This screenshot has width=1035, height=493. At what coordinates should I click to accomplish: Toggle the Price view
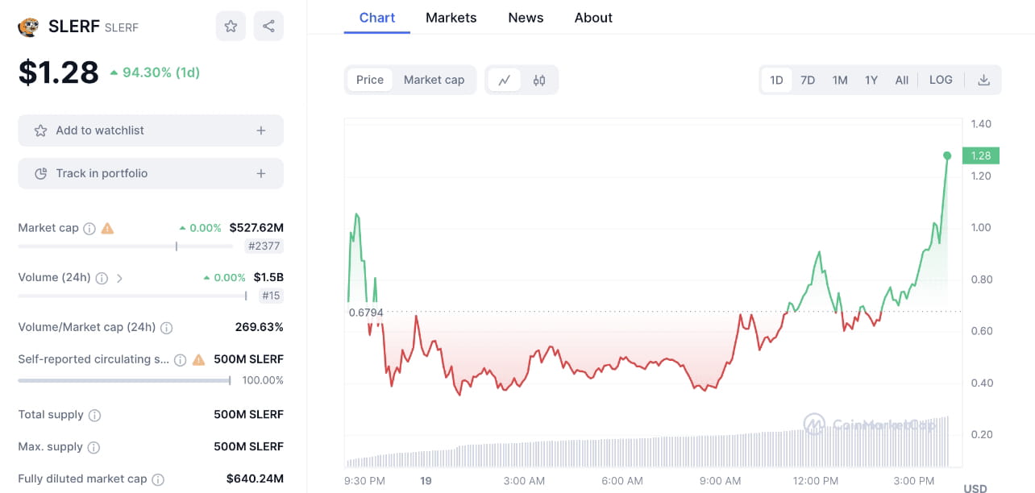369,80
